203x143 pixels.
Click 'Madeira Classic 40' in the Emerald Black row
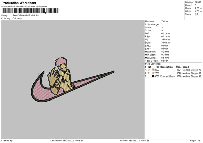point(192,76)
